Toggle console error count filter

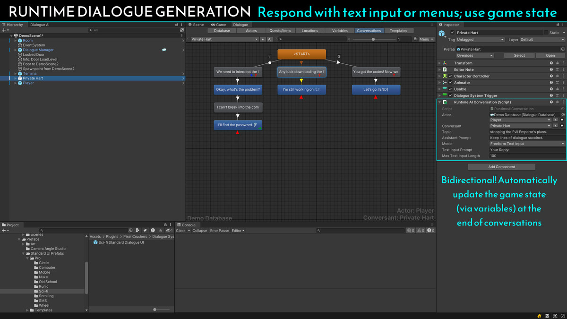click(430, 231)
